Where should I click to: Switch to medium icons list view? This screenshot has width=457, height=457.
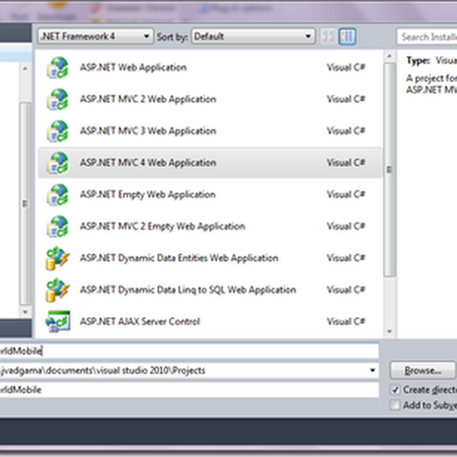pos(347,37)
